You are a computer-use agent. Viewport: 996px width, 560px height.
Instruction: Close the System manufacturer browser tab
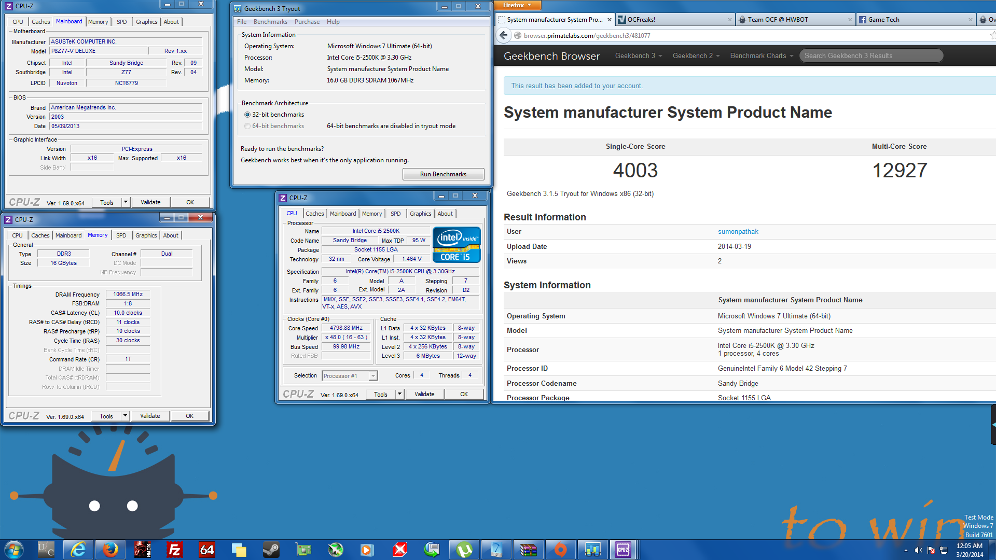tap(610, 20)
